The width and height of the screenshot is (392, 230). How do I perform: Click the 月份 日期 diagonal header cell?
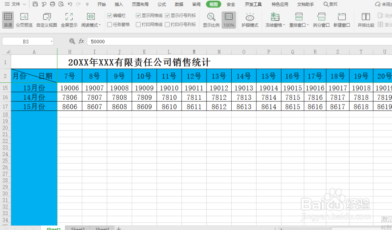(x=34, y=76)
